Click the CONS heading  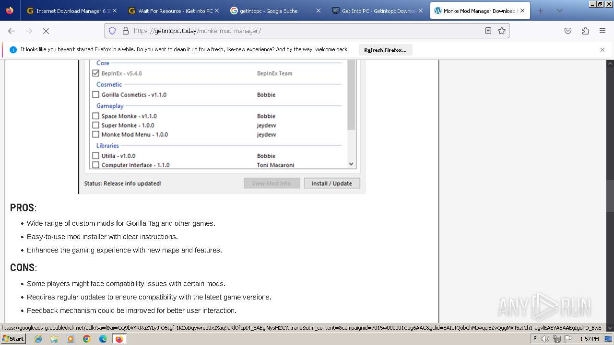tap(23, 267)
